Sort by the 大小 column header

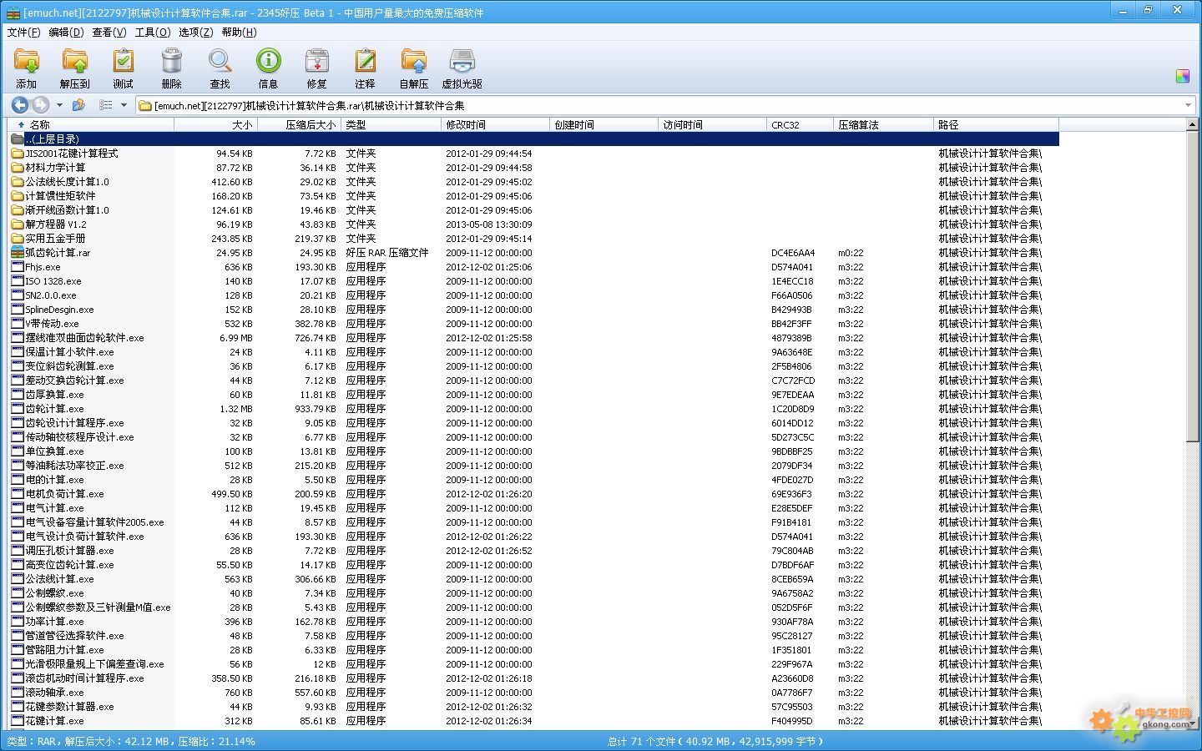click(215, 124)
